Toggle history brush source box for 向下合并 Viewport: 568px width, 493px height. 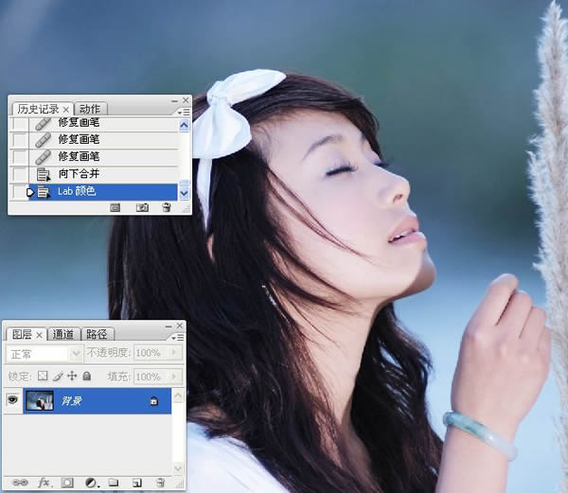(x=20, y=174)
